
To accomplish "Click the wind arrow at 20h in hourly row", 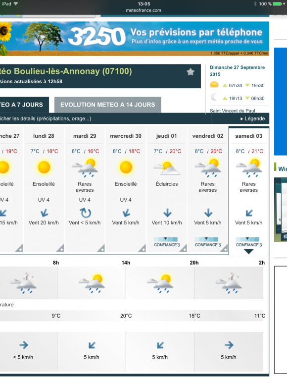I will pos(160,345).
